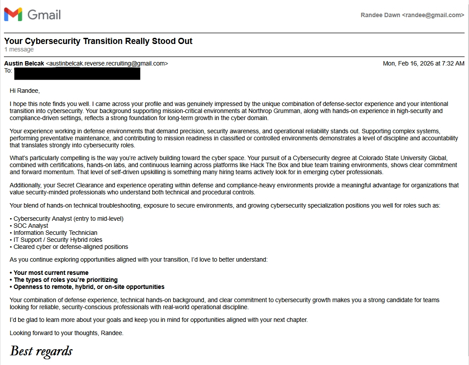
Task: Click the bold "Your most current resume" line
Action: click(x=51, y=273)
